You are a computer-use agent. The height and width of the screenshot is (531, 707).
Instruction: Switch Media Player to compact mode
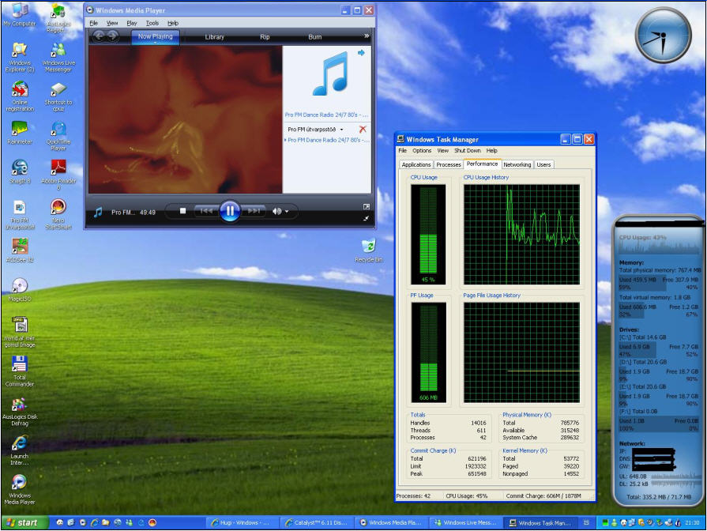[366, 218]
